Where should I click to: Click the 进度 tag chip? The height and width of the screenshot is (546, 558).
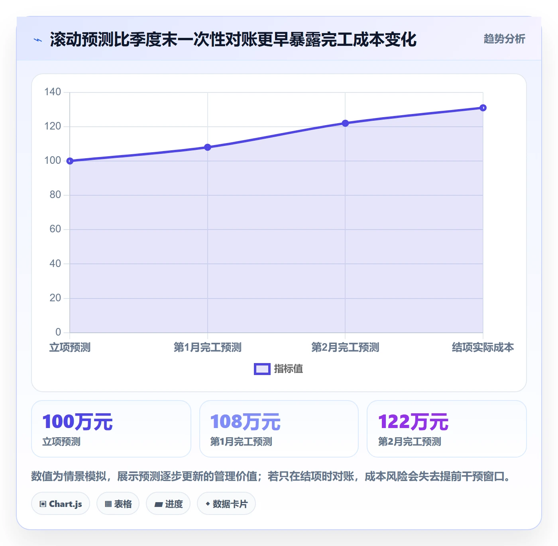click(168, 504)
